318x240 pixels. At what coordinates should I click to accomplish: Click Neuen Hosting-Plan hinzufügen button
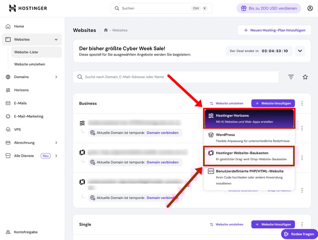(274, 30)
